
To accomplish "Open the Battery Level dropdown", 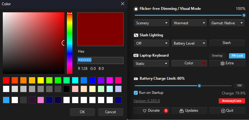I will [189, 43].
